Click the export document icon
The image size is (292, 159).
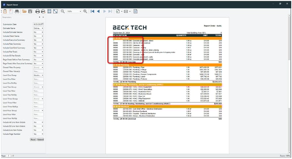(118, 11)
